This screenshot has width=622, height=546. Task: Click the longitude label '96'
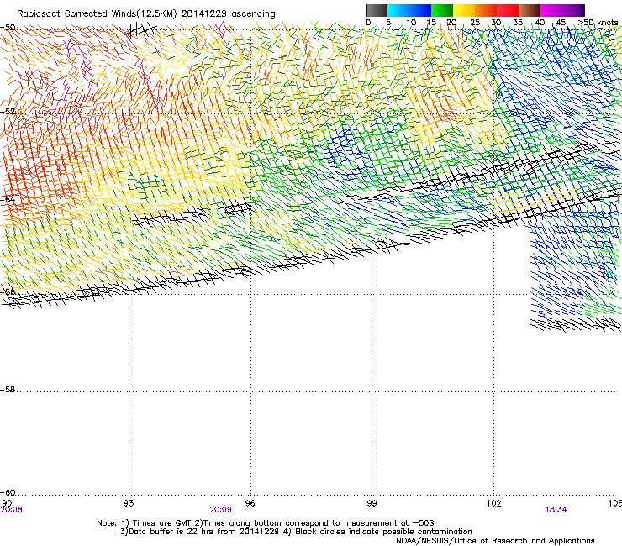coord(250,503)
